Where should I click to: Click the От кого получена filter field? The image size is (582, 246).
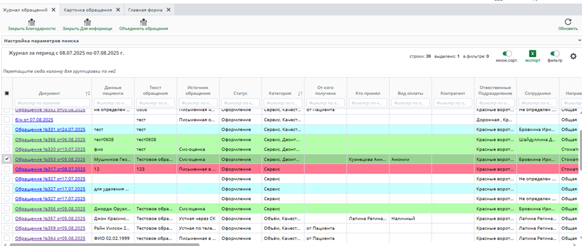tap(325, 103)
